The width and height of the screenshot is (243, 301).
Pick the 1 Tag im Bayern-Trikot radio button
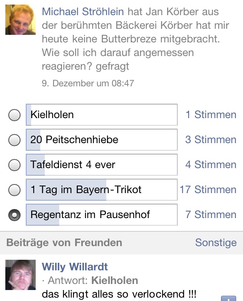click(14, 190)
